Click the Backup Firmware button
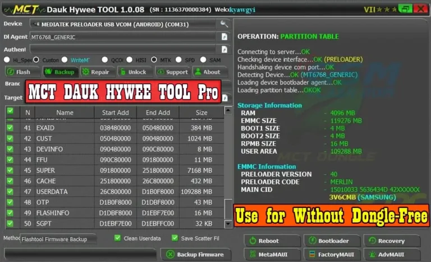This screenshot has width=431, height=262. [x=195, y=255]
